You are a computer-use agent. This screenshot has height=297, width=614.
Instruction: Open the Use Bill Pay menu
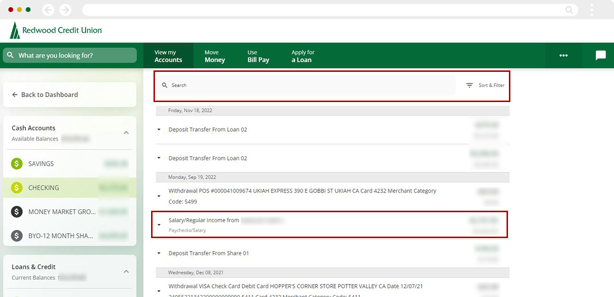tap(258, 56)
